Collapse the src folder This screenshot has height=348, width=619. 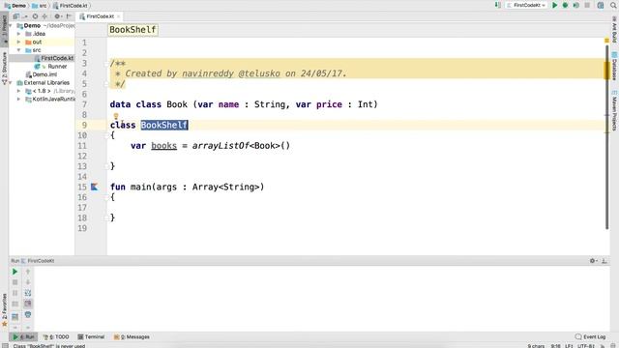click(18, 50)
